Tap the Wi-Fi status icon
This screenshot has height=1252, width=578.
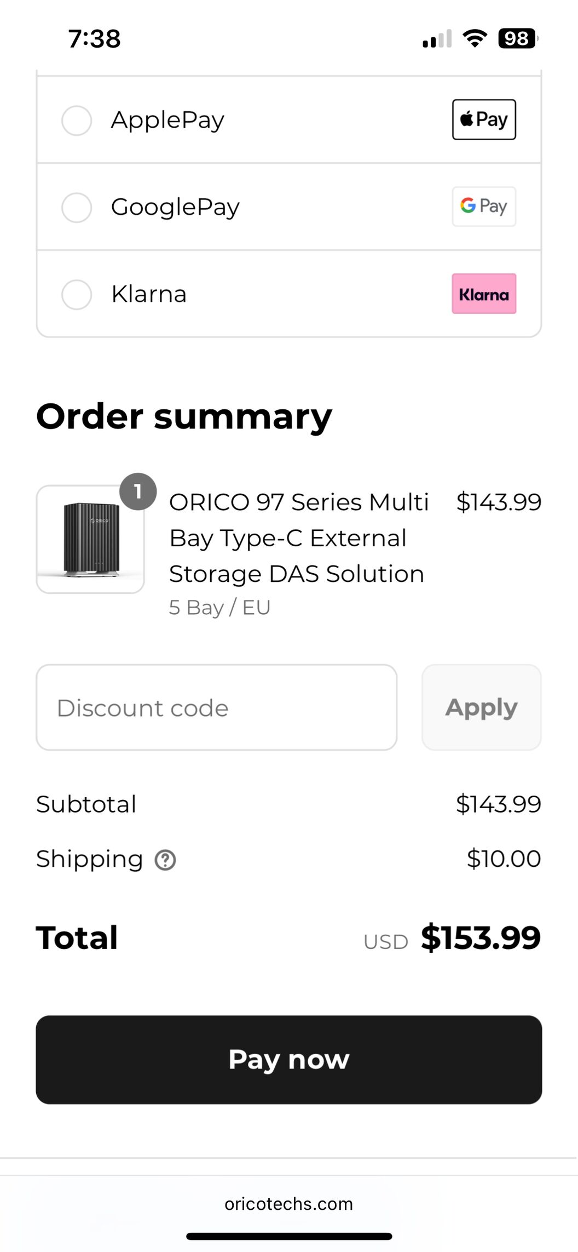[475, 38]
